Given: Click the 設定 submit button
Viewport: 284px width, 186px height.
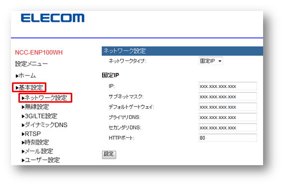Looking at the screenshot, I should click(109, 154).
